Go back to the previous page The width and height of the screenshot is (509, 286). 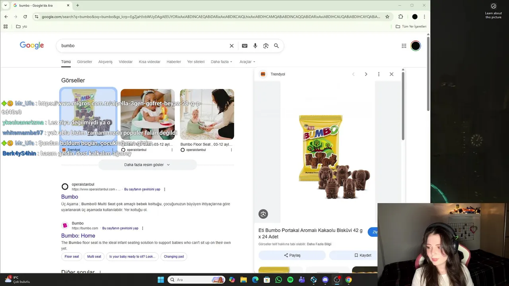pos(6,17)
